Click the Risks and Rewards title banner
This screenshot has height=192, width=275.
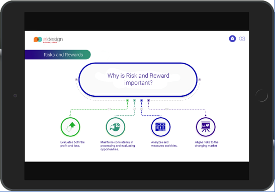[x=58, y=55]
